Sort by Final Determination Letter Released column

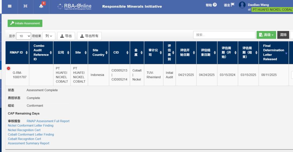(273, 52)
